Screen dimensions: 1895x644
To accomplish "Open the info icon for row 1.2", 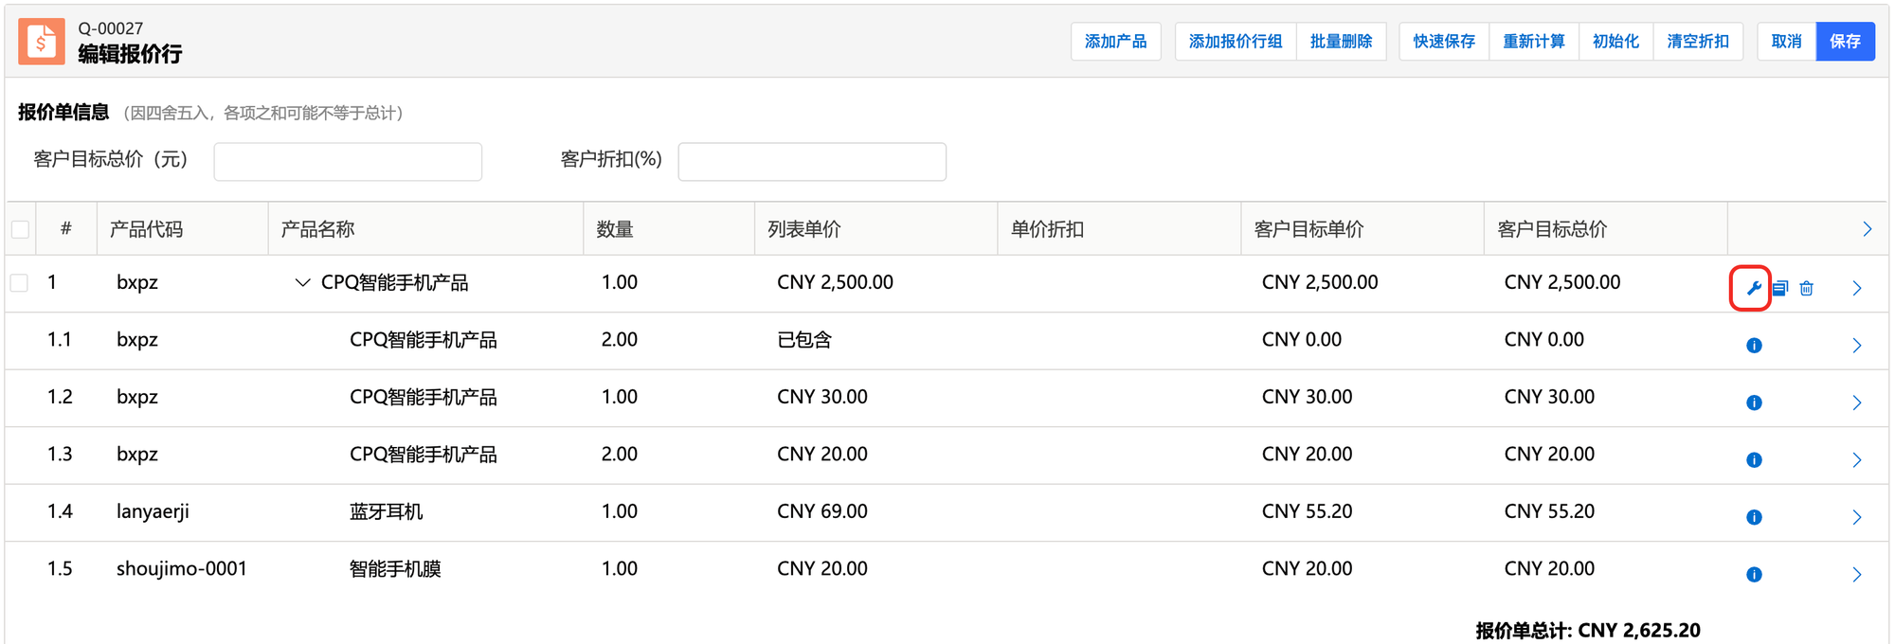I will coord(1754,403).
